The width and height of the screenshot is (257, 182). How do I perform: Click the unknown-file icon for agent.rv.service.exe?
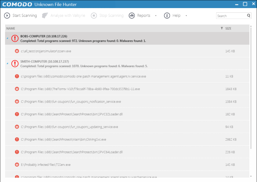(17, 76)
